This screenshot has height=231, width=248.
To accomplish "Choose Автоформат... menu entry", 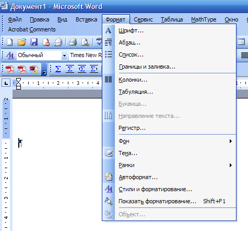I will tap(169, 177).
